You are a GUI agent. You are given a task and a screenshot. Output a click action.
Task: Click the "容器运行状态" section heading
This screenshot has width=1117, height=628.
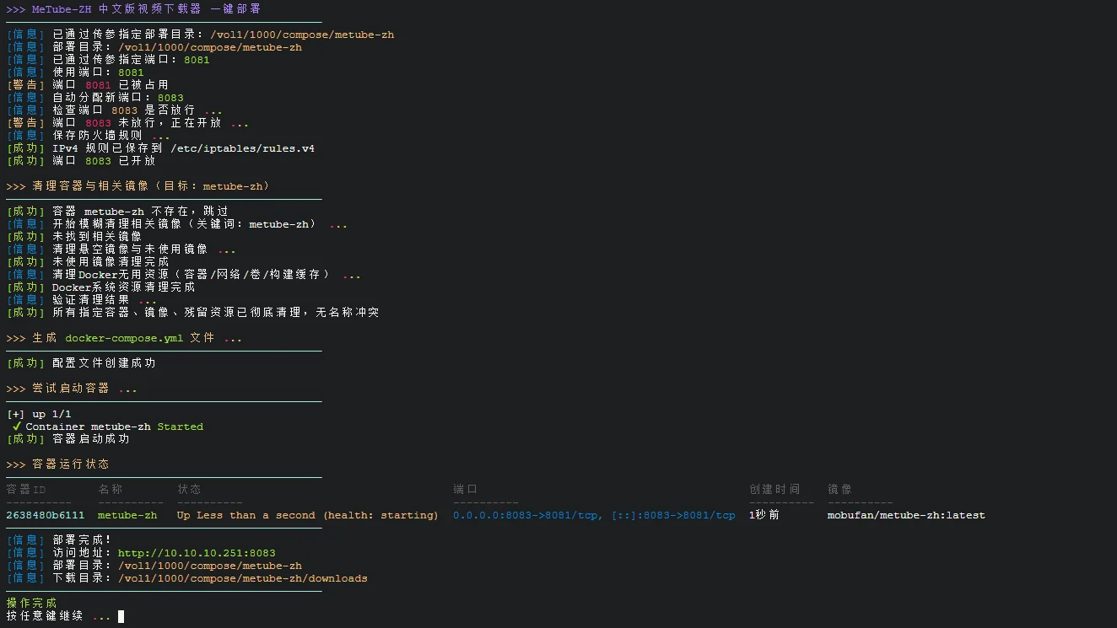(x=57, y=464)
